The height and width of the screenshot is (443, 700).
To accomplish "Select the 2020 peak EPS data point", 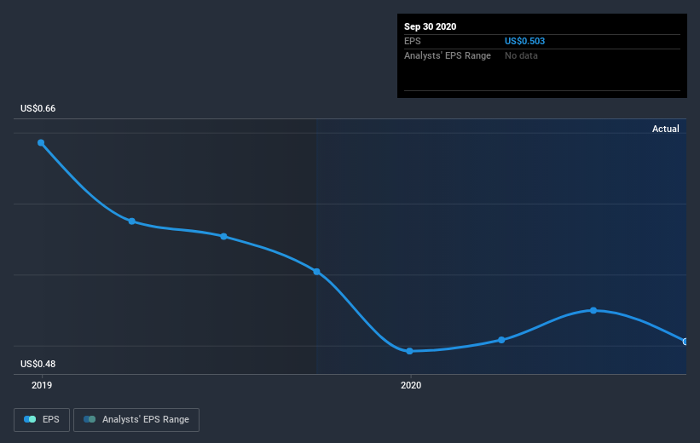I will pyautogui.click(x=593, y=310).
